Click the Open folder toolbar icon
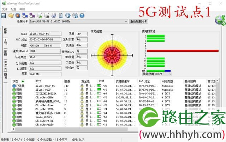 [11, 15]
